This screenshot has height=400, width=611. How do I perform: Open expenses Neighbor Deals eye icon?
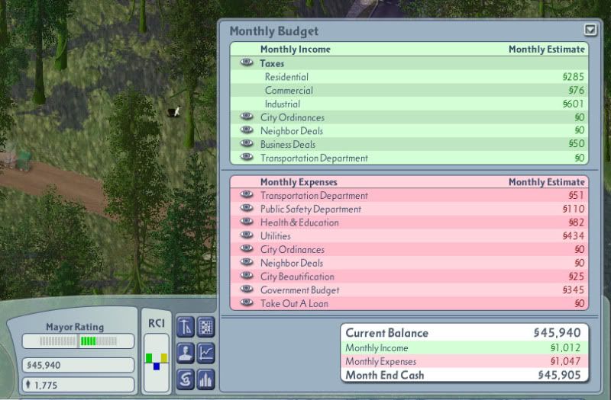[246, 262]
